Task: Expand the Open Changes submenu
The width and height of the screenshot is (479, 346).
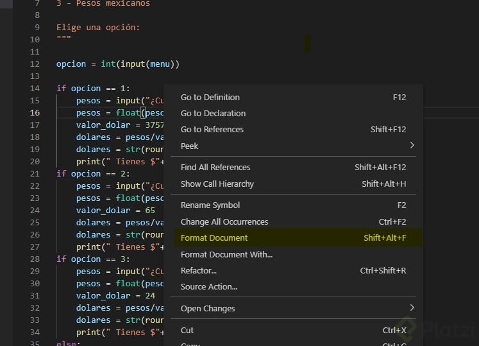Action: pos(293,308)
